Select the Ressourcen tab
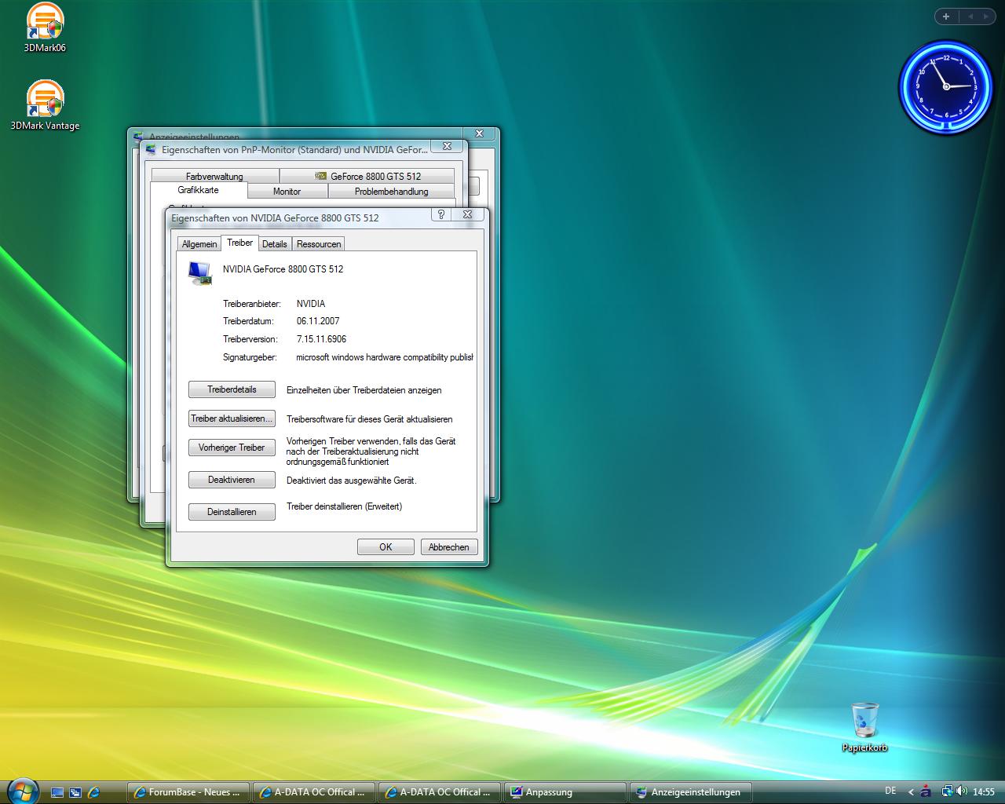 (319, 244)
